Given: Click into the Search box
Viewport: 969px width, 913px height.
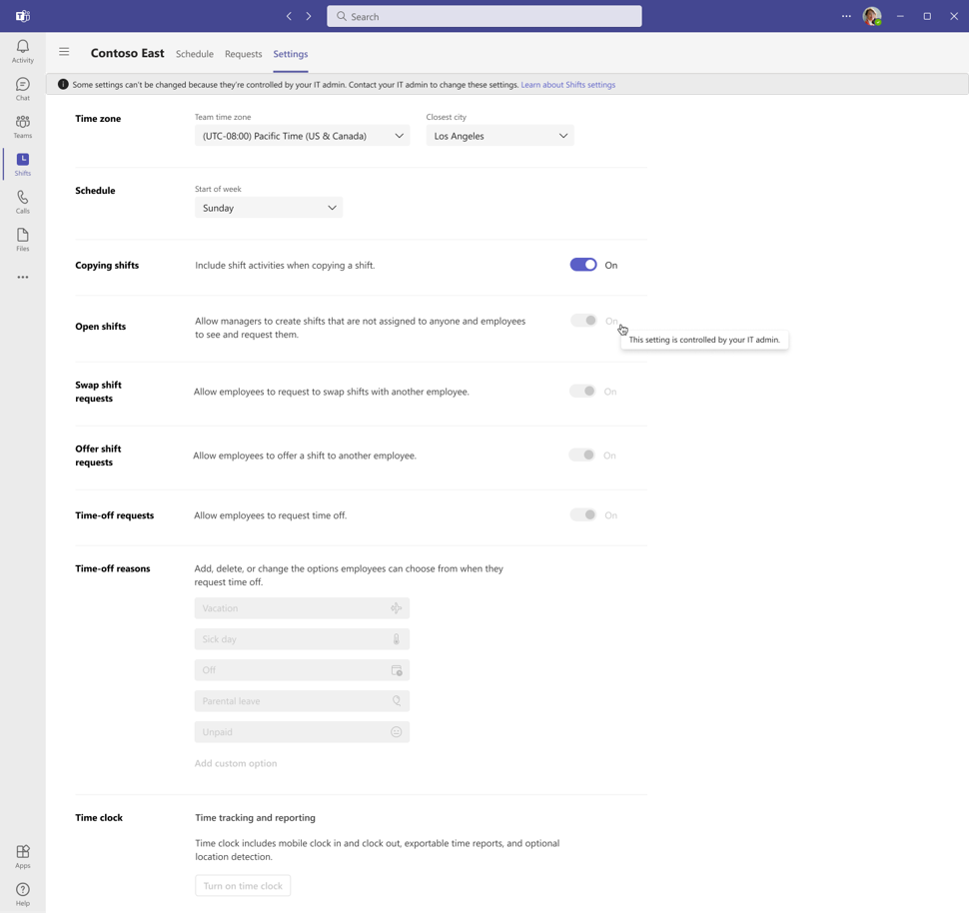Looking at the screenshot, I should (484, 17).
